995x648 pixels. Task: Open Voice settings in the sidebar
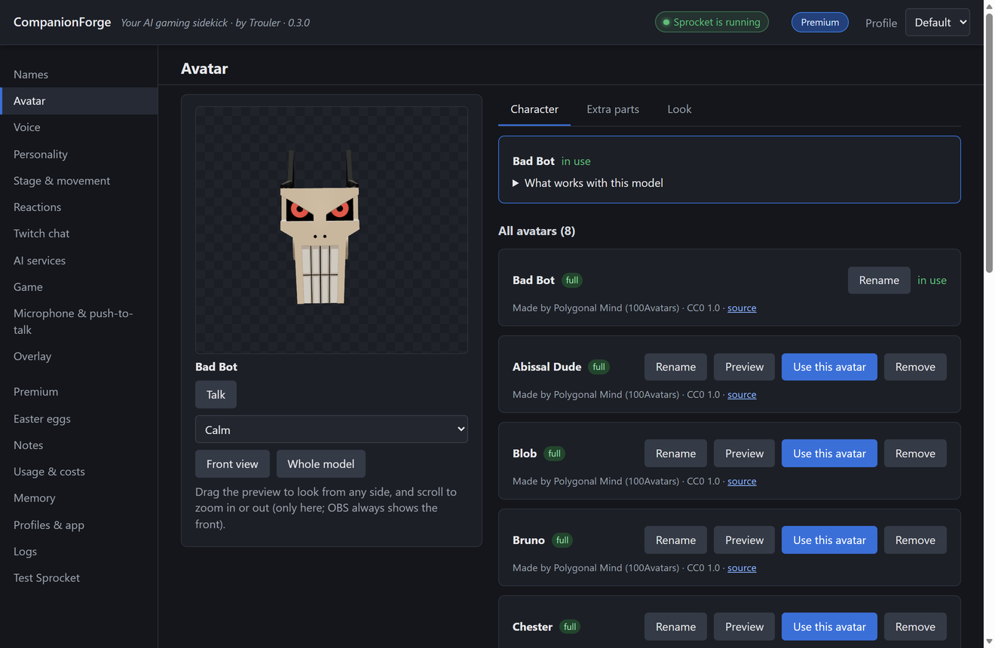pos(79,127)
